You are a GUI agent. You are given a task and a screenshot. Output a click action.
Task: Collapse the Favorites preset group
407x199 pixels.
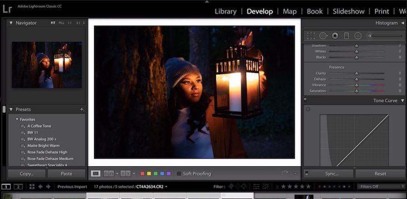[17, 119]
